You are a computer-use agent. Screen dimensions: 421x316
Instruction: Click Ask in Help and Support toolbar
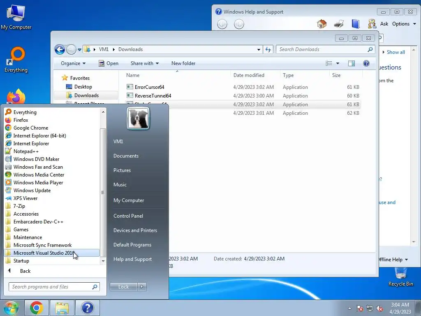(384, 24)
